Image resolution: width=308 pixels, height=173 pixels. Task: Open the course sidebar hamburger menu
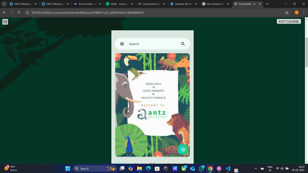click(5, 22)
